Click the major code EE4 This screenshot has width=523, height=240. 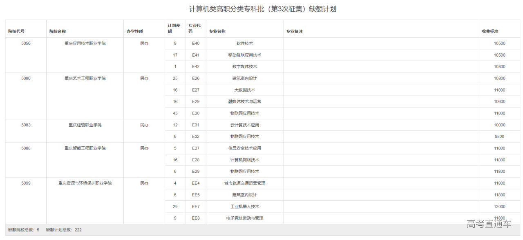tap(195, 183)
